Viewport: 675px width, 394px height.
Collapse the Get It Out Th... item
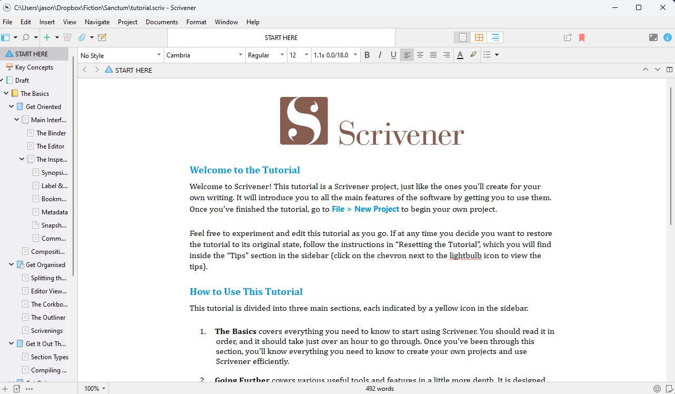pos(12,343)
